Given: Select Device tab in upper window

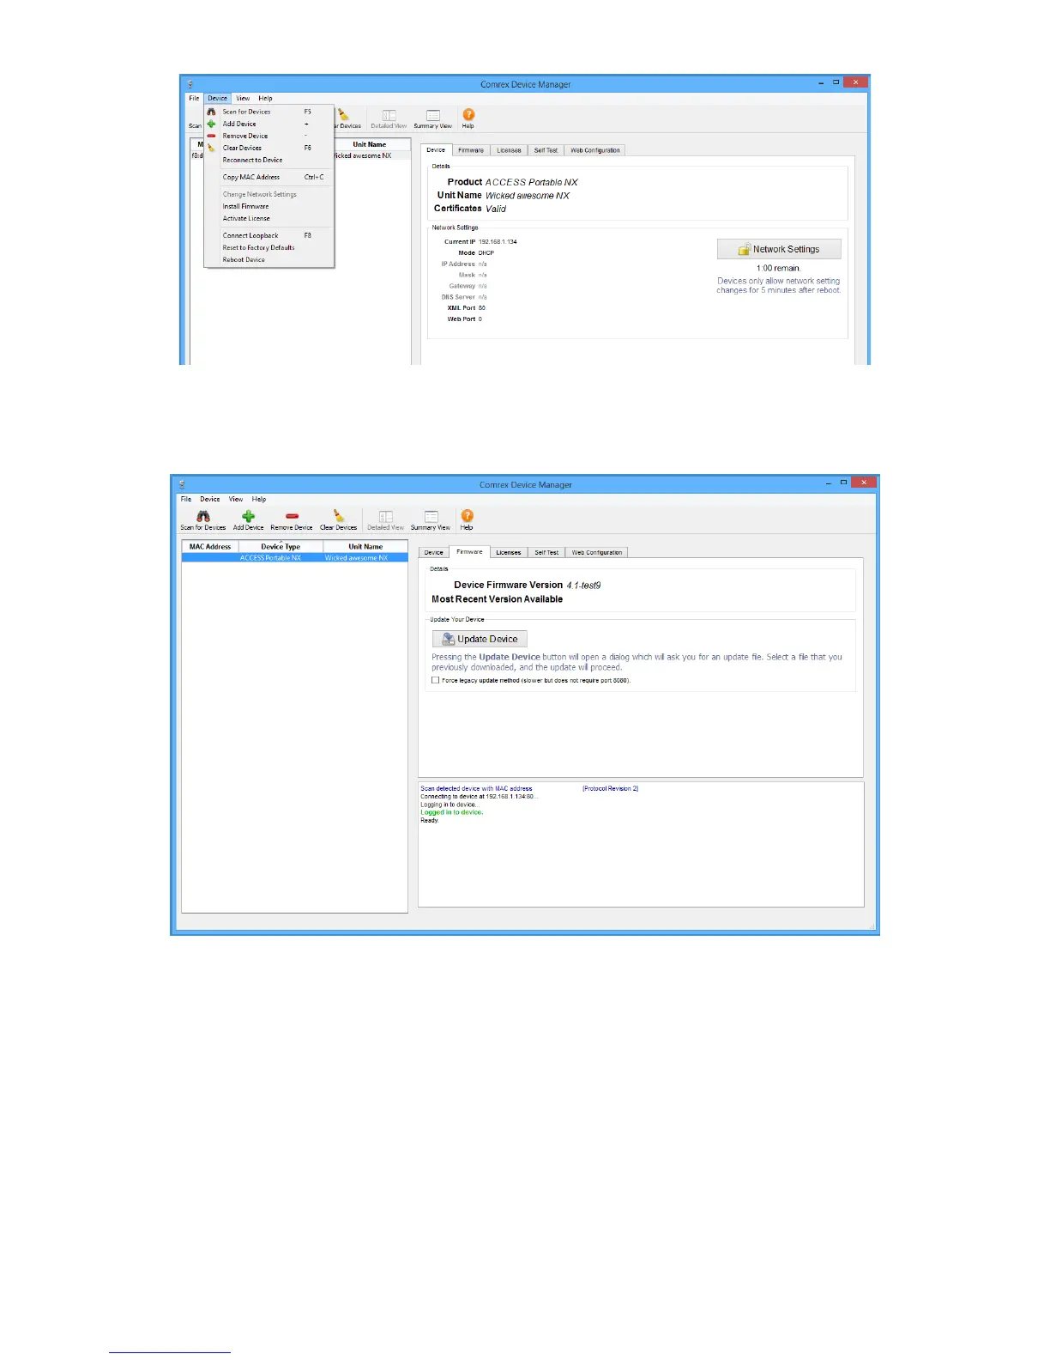Looking at the screenshot, I should [437, 149].
